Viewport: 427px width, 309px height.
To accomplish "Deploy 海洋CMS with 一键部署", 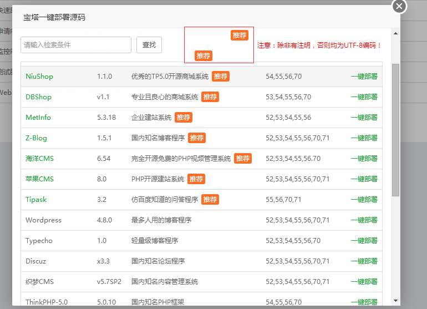I will pyautogui.click(x=364, y=159).
